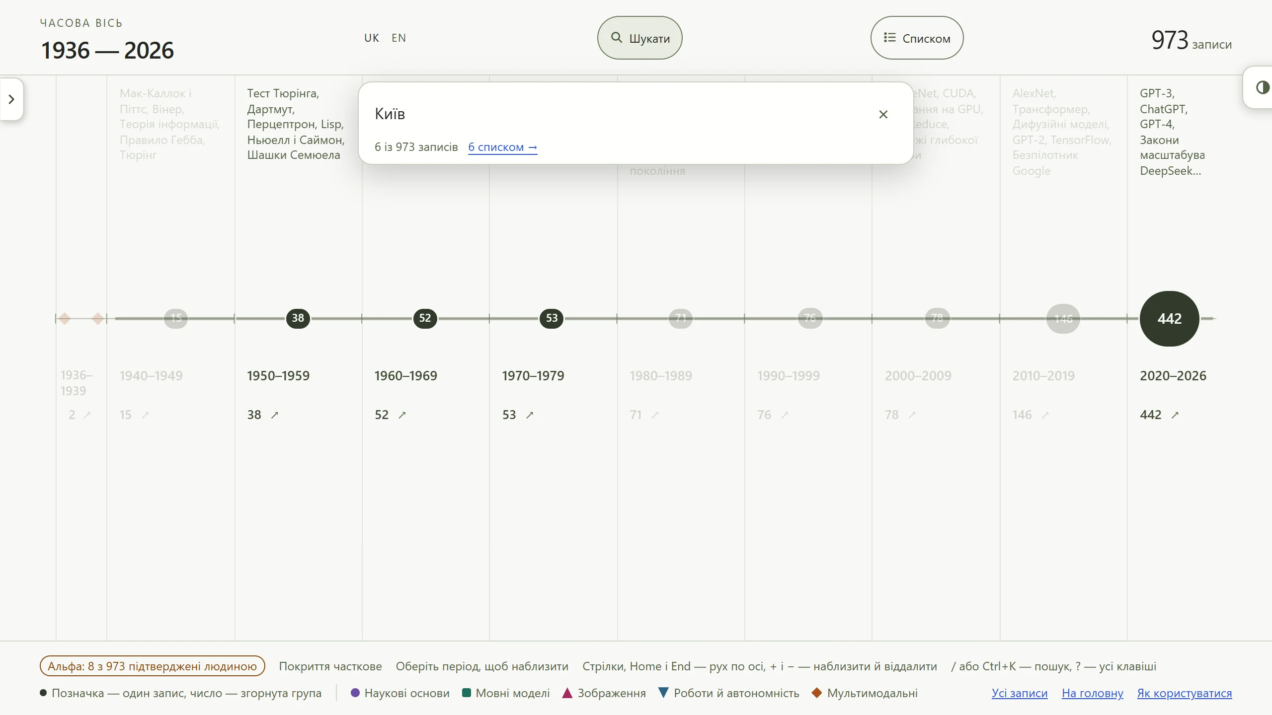The height and width of the screenshot is (715, 1272).
Task: Switch to Списком list view
Action: 917,38
